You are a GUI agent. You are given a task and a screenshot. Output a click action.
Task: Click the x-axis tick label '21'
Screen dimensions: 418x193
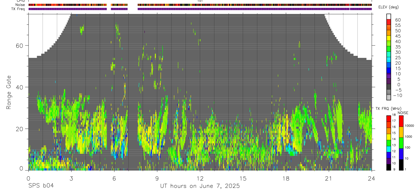[329, 178]
